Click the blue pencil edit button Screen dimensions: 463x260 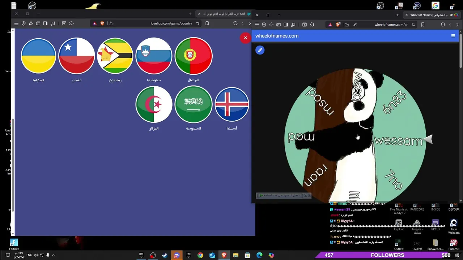tap(260, 50)
